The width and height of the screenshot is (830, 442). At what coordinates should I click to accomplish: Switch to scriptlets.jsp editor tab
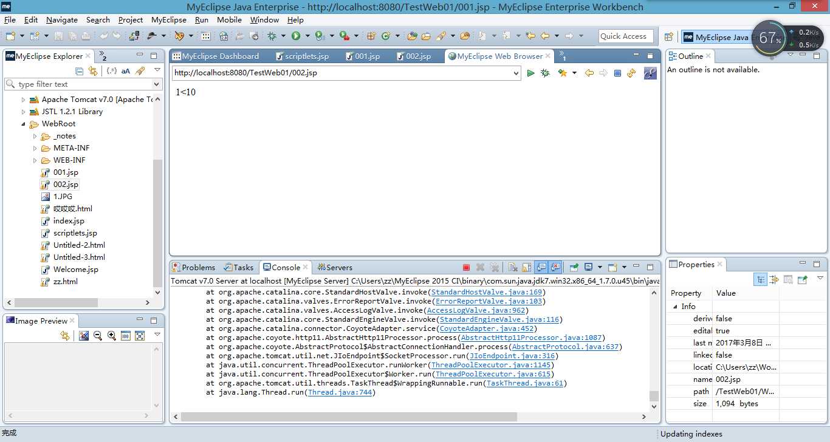302,56
